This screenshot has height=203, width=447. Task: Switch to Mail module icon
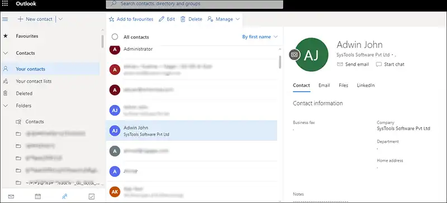(11, 196)
